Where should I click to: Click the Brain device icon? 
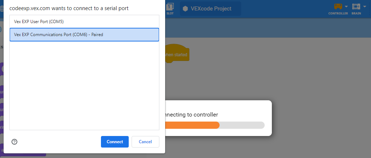tap(356, 6)
